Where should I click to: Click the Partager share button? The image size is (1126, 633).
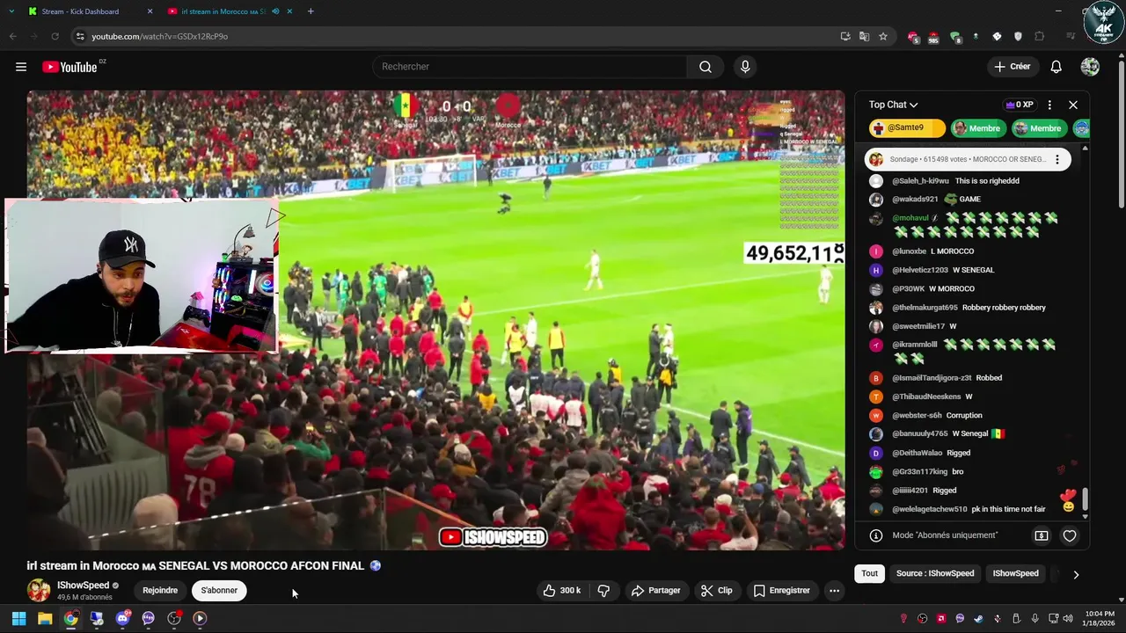(x=656, y=591)
